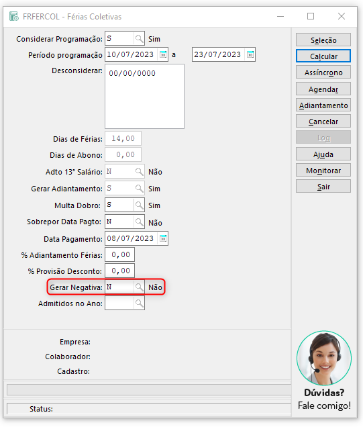Screen dimensions: 363x427
Task: Focus the % Provisão Desconto field
Action: tap(119, 271)
